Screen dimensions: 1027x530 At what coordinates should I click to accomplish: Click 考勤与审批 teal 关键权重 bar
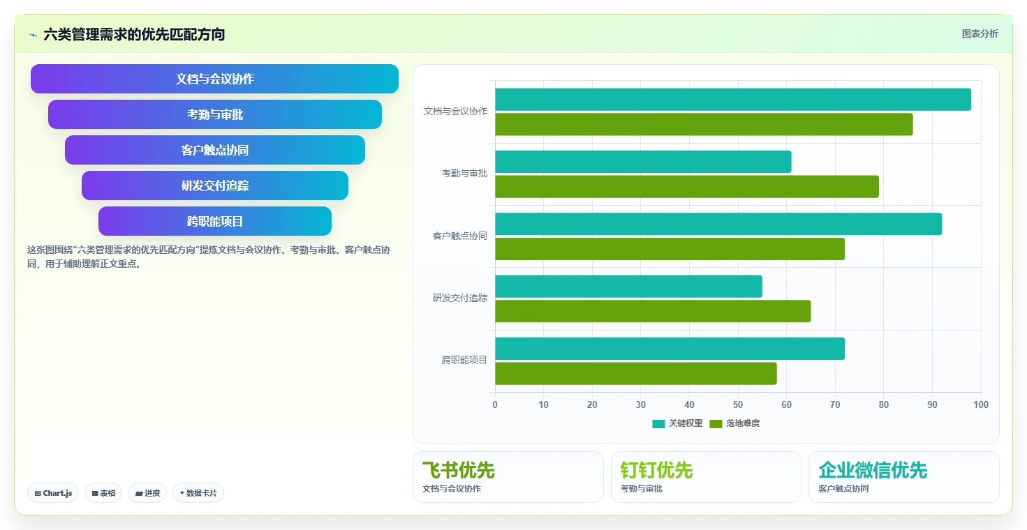click(x=643, y=162)
